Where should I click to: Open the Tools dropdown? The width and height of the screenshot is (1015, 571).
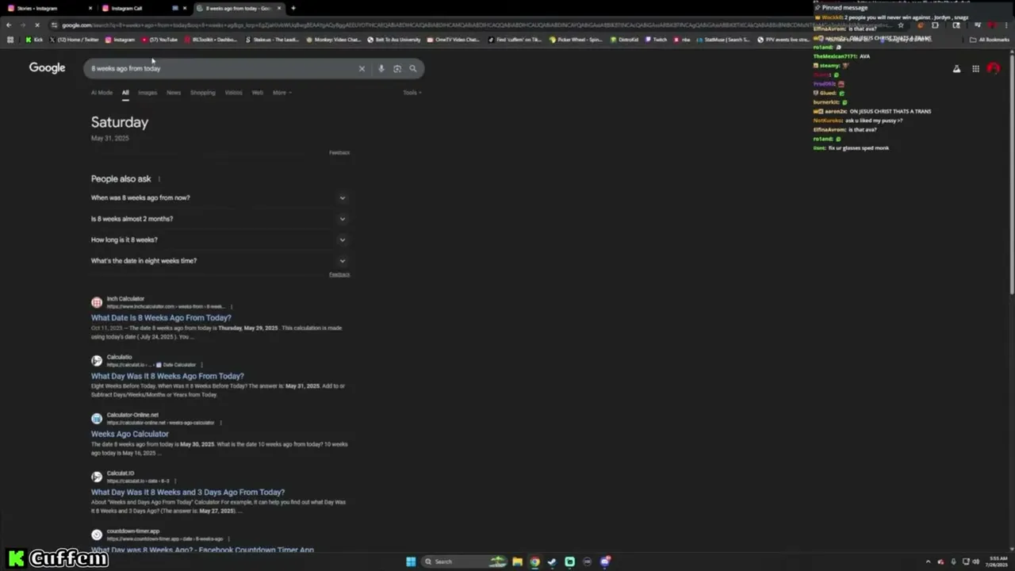click(412, 93)
